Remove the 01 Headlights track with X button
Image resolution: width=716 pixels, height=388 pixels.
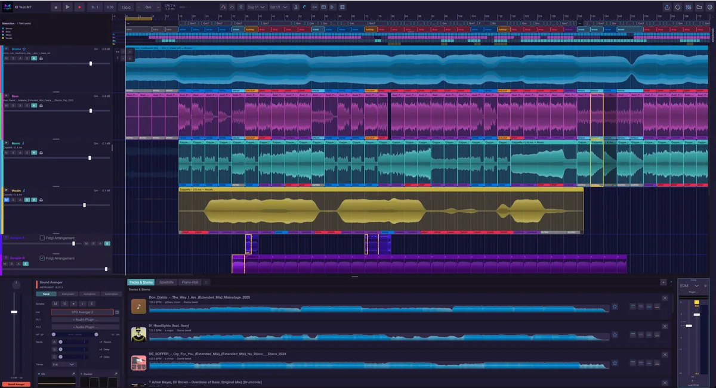coord(665,326)
